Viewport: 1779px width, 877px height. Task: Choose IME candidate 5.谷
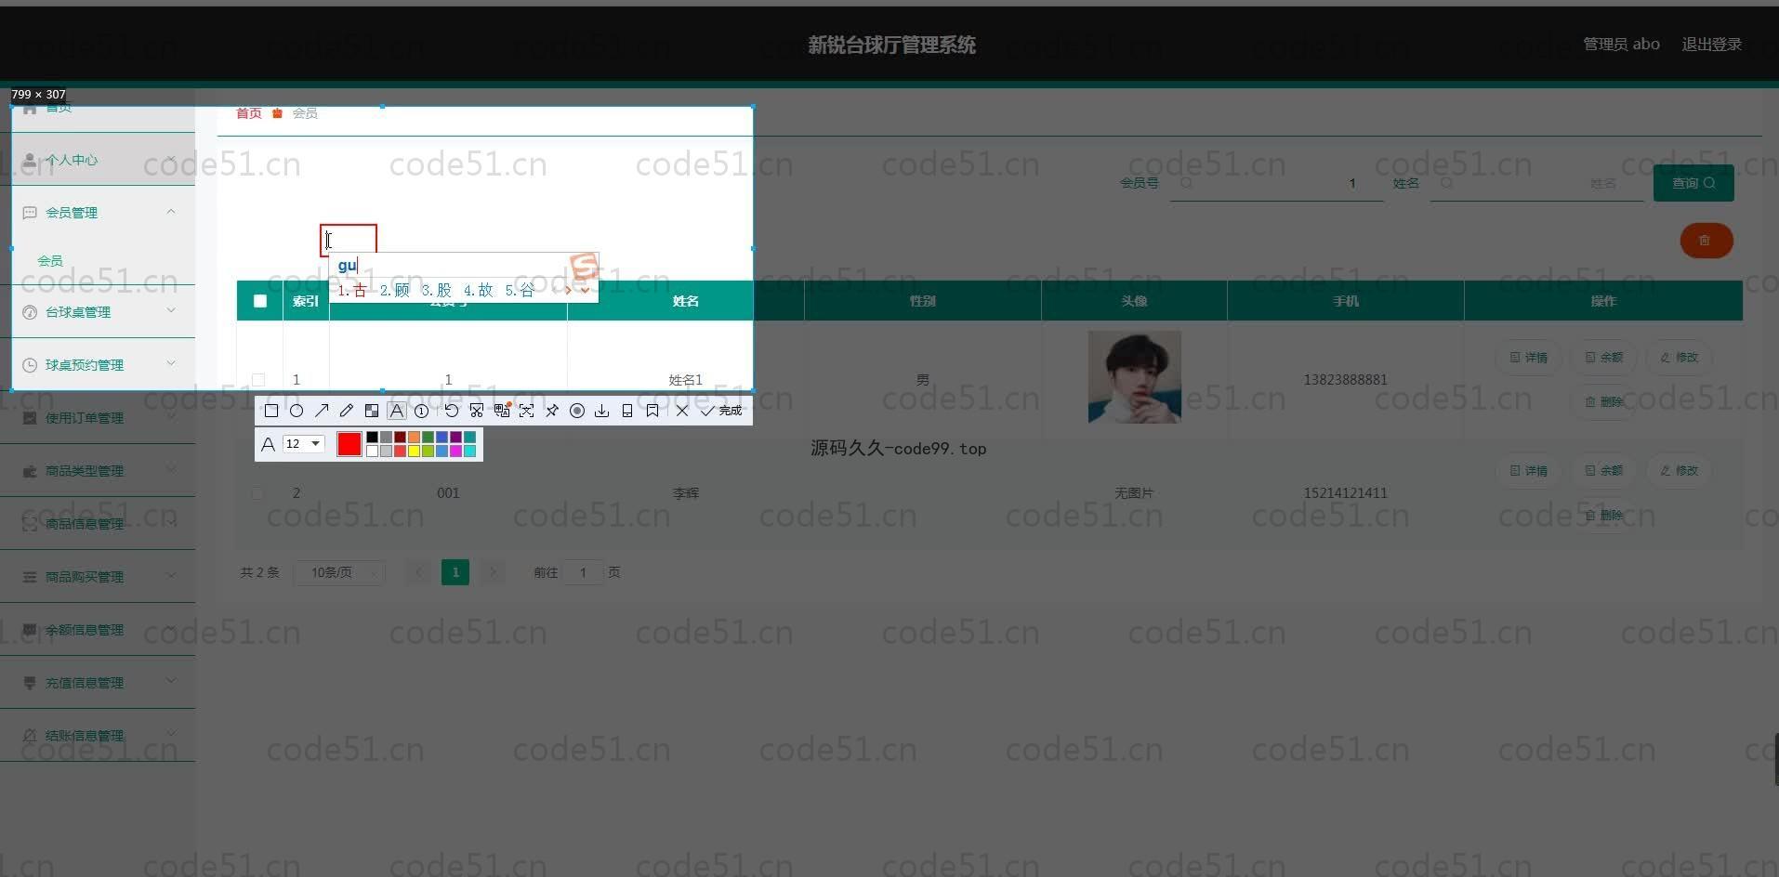520,291
